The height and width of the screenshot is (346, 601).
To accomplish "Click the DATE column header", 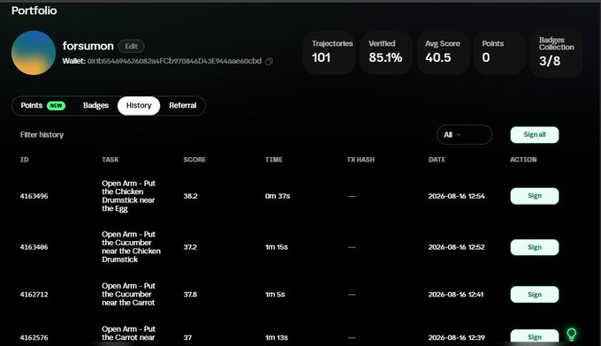I will [437, 160].
